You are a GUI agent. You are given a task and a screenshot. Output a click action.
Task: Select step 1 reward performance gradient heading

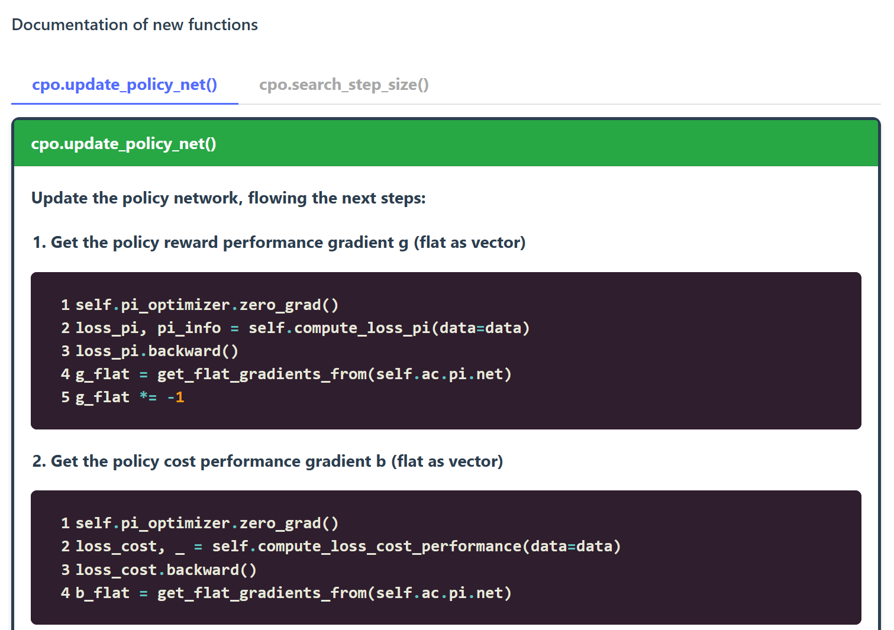pos(279,243)
